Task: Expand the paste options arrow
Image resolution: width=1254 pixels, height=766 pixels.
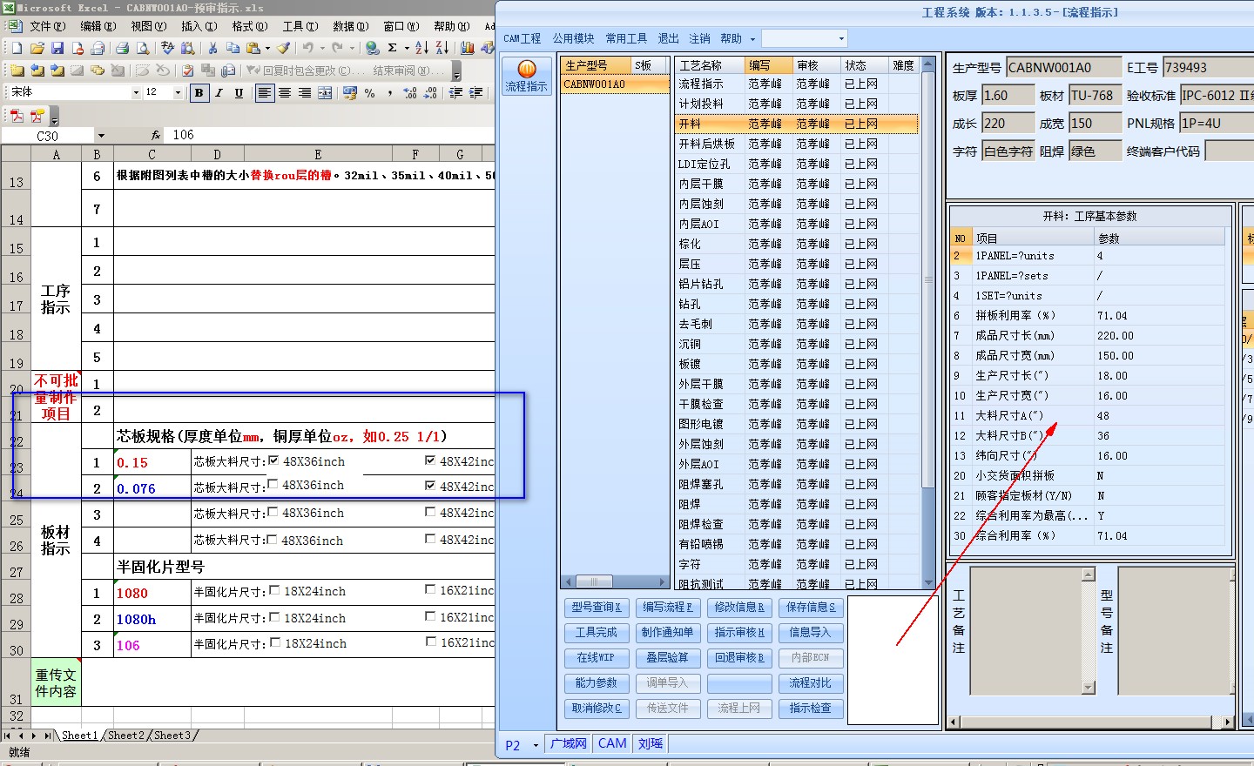Action: (267, 48)
